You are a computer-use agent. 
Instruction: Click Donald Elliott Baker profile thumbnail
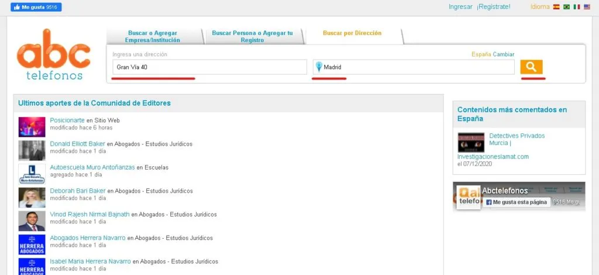coord(32,150)
